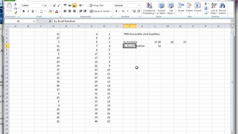Viewport: 238px width, 134px height.
Task: Click the Clear eraser icon
Action: coord(206,13)
